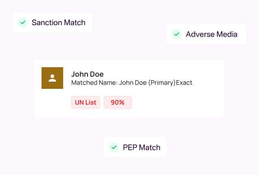Image resolution: width=259 pixels, height=175 pixels.
Task: Click the Sanction Match chip's right edge padding
Action: click(89, 23)
